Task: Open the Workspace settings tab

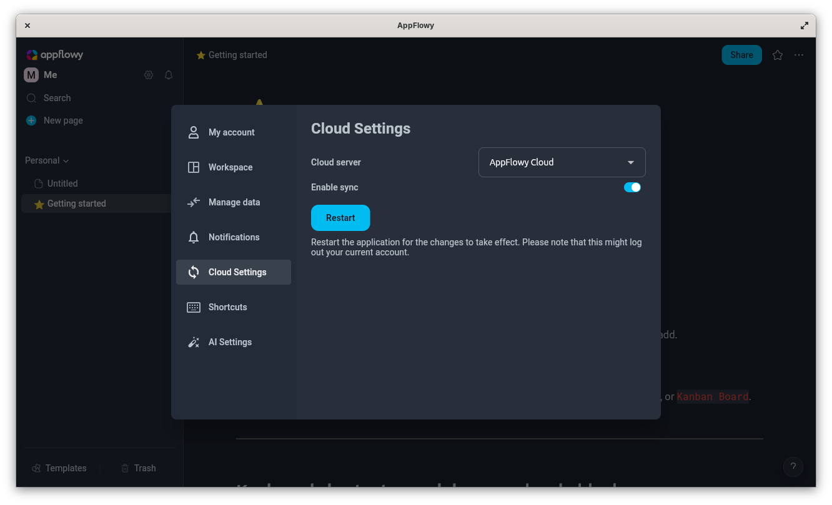Action: coord(233,167)
